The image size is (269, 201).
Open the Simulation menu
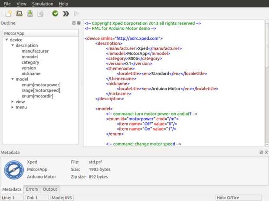[43, 4]
